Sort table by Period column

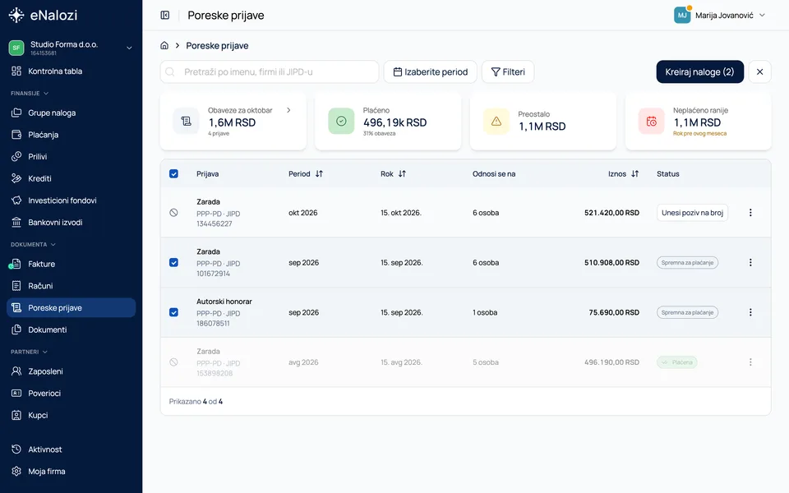[x=319, y=173]
